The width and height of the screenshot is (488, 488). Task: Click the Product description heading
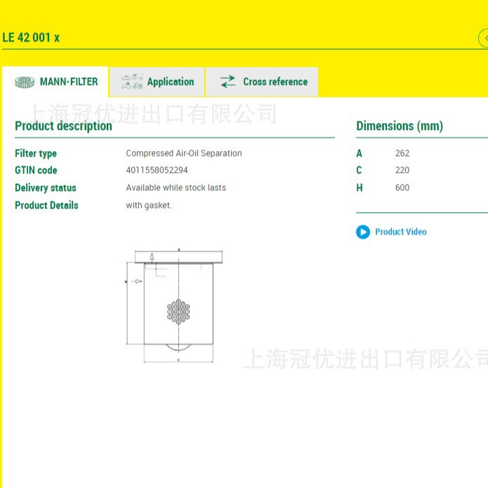pyautogui.click(x=63, y=126)
